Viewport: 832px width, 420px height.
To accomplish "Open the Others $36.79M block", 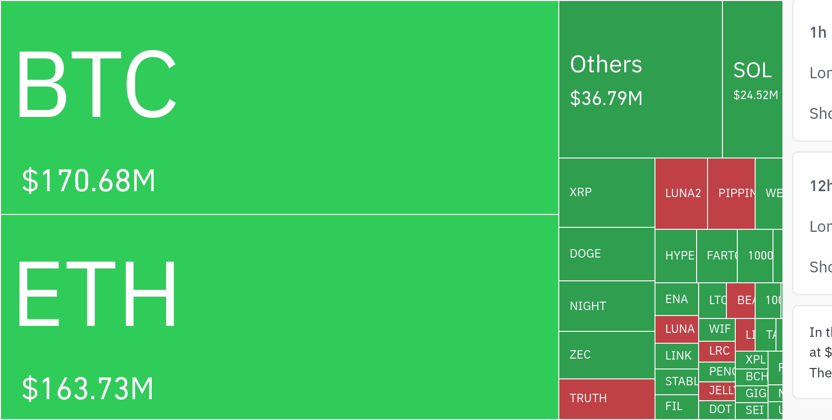I will pos(640,79).
